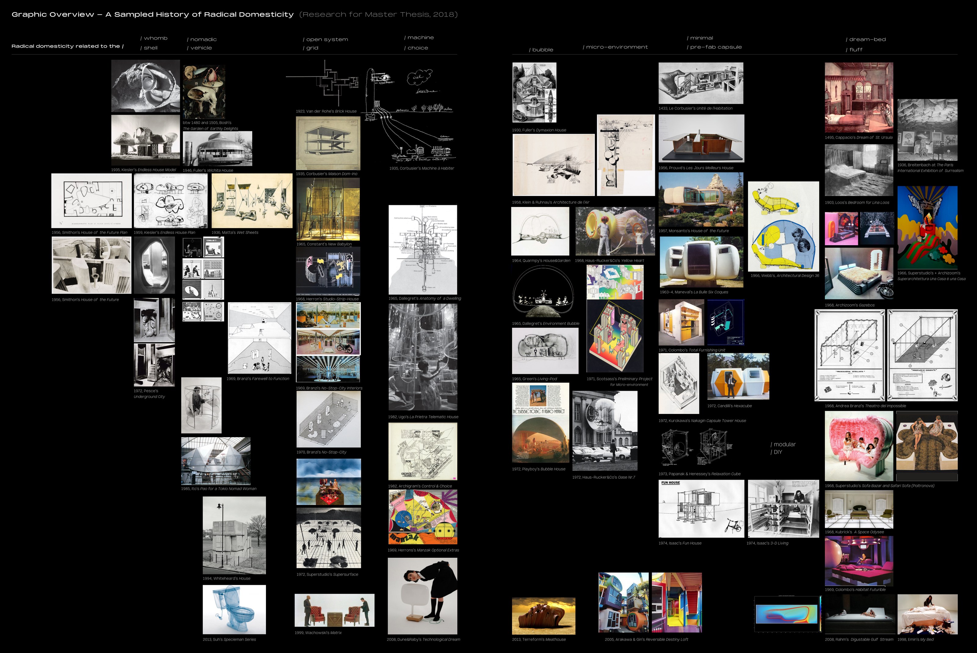Click caption '1968, Haus-Rucker&Co's Yellow Heart'
Image resolution: width=977 pixels, height=653 pixels.
click(x=609, y=261)
